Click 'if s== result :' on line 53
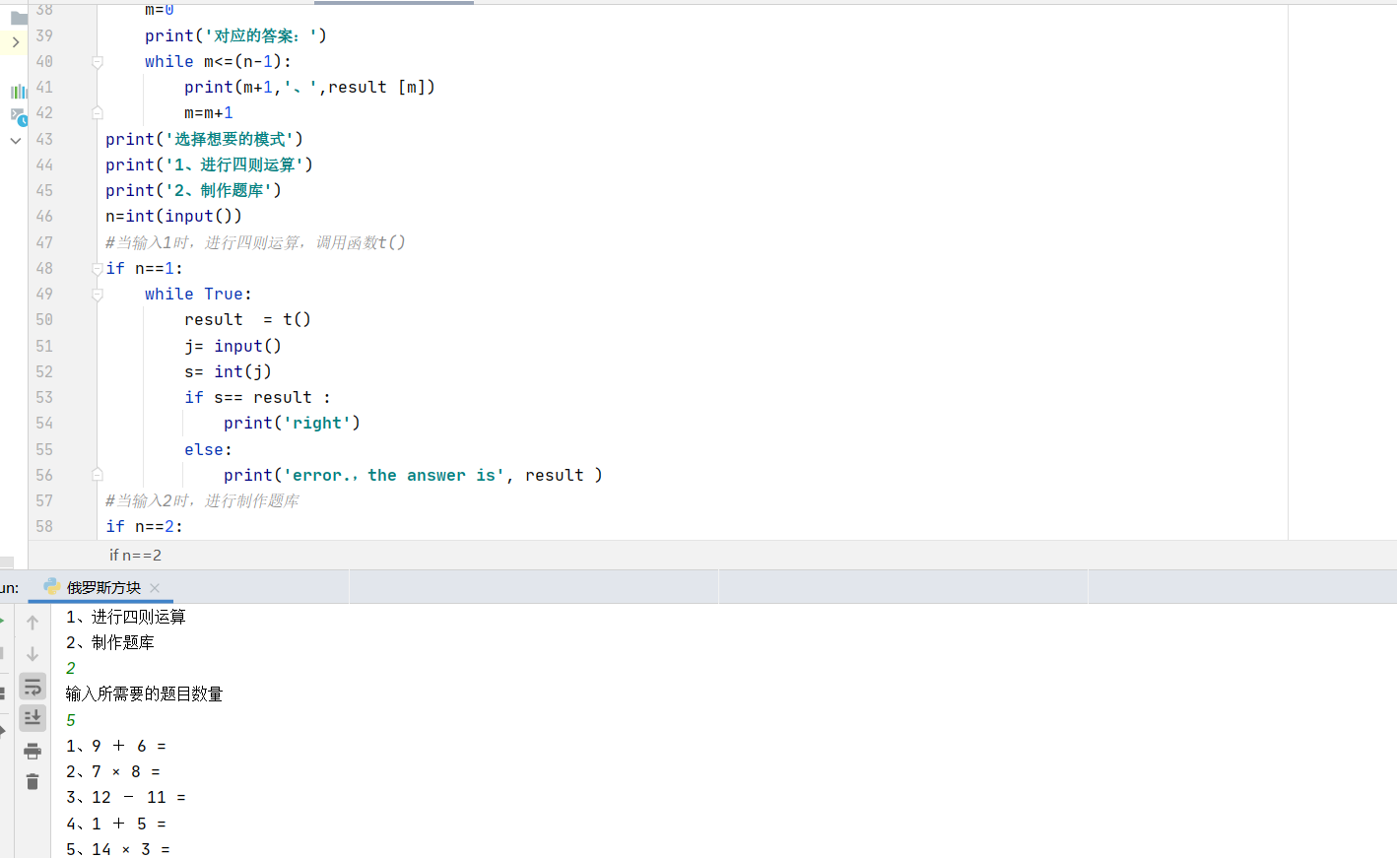 point(257,398)
